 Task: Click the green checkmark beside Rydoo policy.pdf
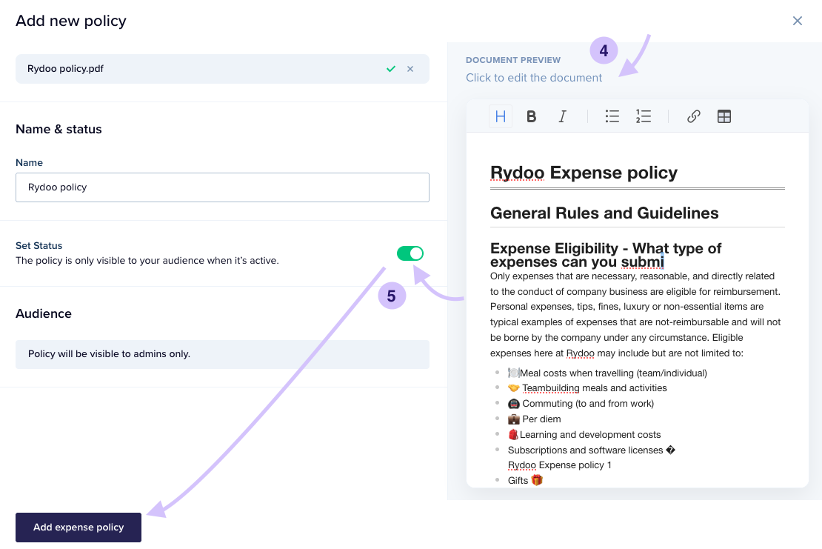(x=390, y=69)
